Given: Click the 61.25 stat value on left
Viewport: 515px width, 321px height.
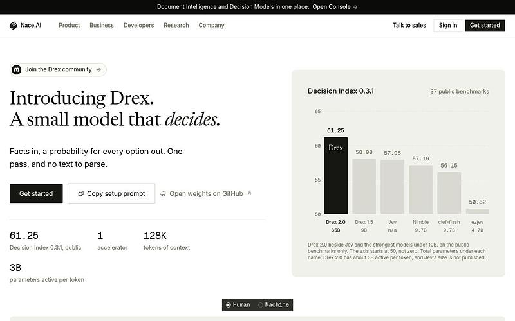Looking at the screenshot, I should tap(24, 236).
